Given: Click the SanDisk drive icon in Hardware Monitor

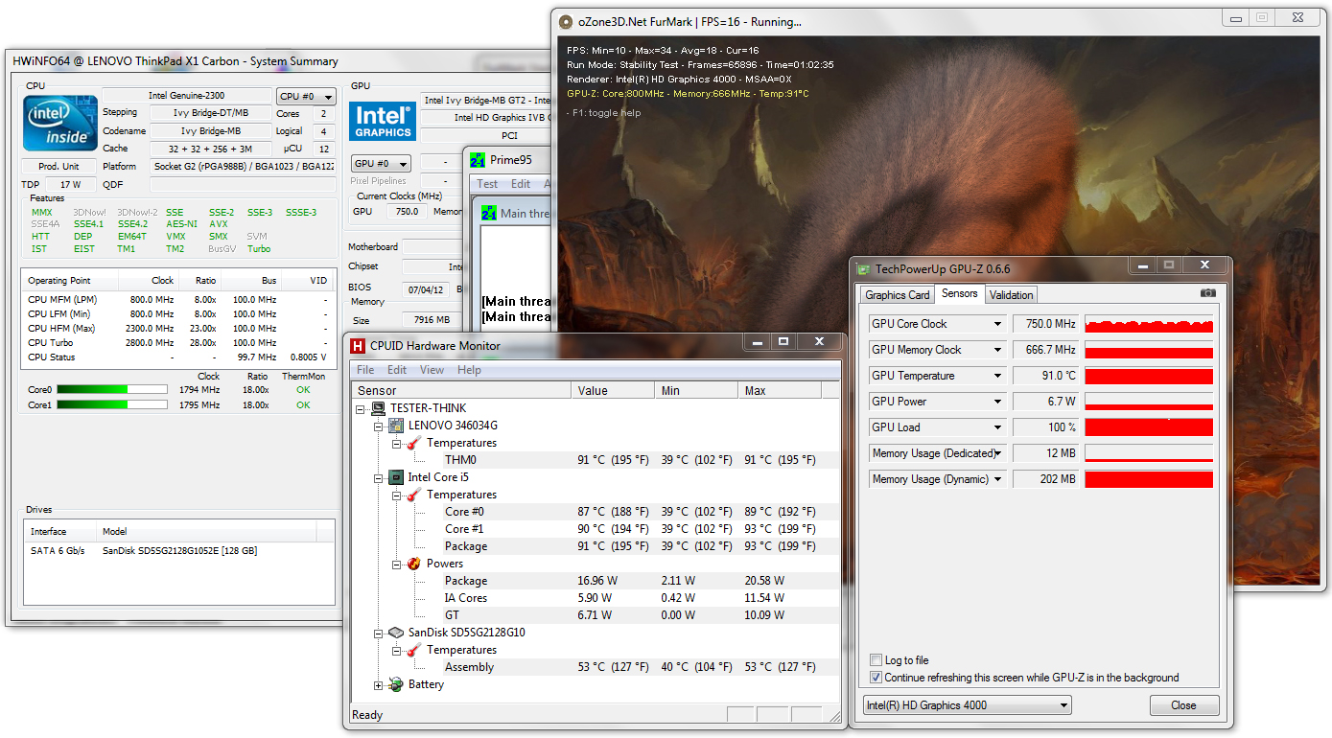Looking at the screenshot, I should [396, 633].
